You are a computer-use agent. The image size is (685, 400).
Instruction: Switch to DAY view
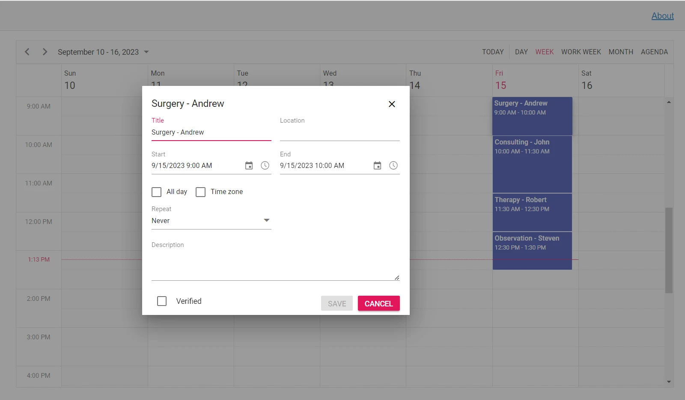[521, 52]
